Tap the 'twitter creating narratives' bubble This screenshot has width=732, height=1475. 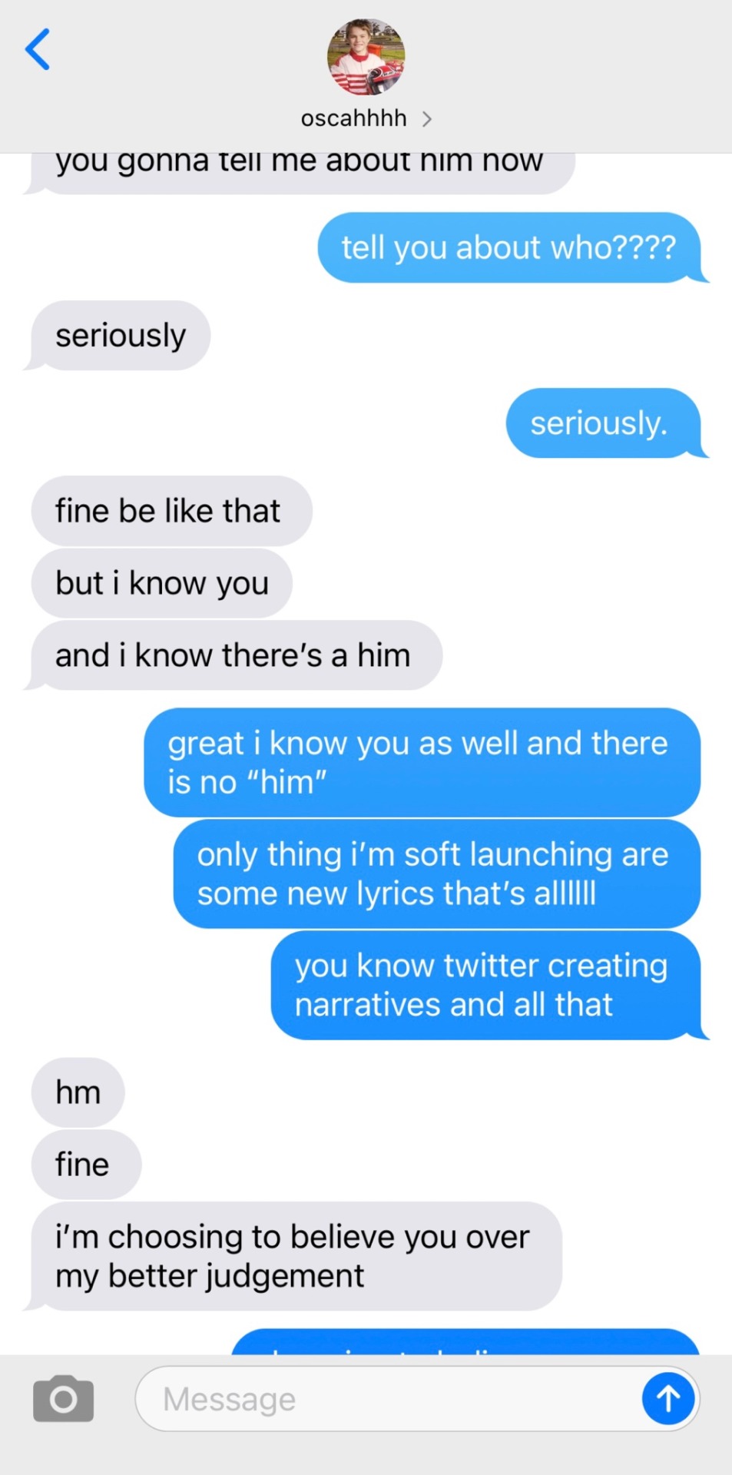point(488,985)
